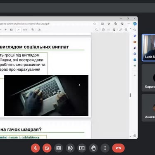Image resolution: width=155 pixels, height=155 pixels.
Task: Click the PDF zoom in plus button
Action: point(6,30)
